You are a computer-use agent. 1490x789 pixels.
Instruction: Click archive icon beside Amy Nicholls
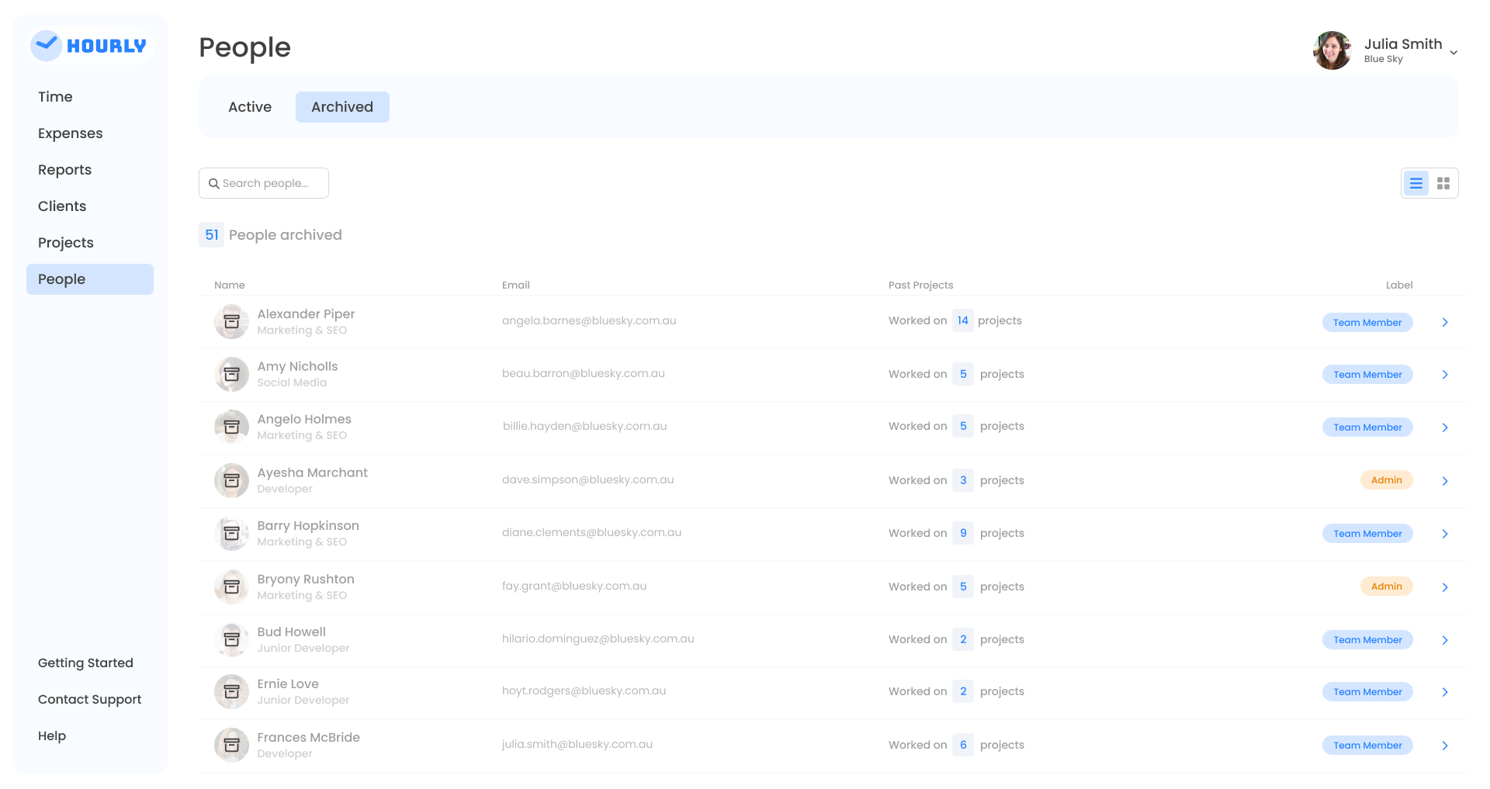231,375
